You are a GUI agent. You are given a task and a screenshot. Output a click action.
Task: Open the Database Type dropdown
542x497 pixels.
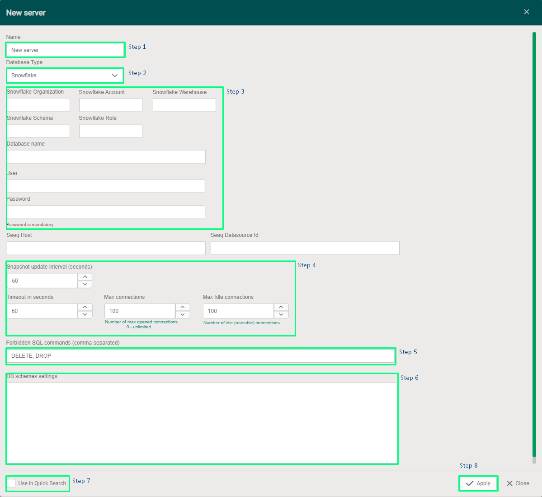click(65, 76)
